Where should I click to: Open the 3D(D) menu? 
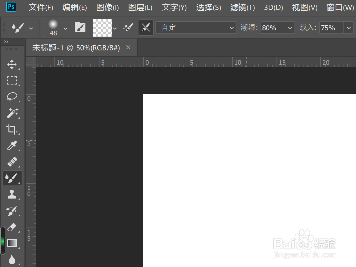point(274,8)
